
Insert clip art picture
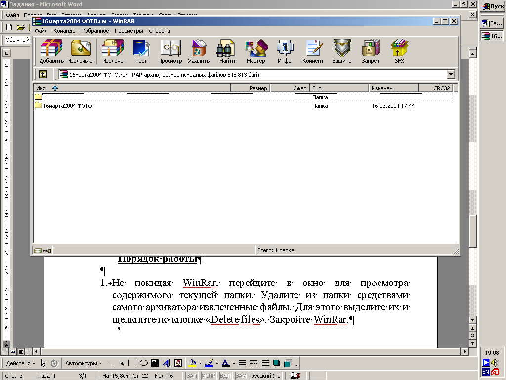[x=178, y=363]
